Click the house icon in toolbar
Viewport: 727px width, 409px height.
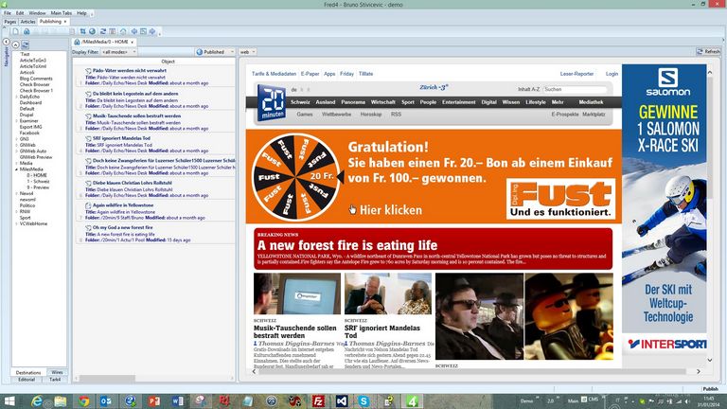[x=123, y=31]
